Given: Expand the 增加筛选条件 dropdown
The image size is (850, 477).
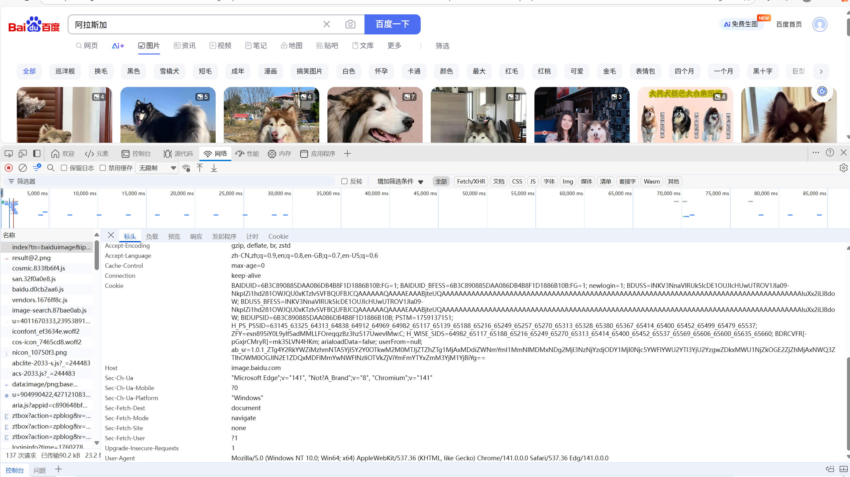Looking at the screenshot, I should [x=400, y=181].
